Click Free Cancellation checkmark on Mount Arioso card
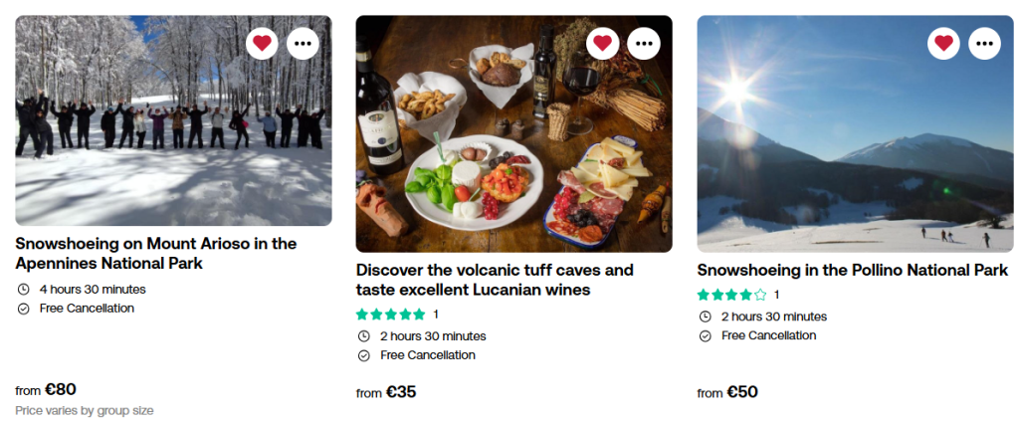 point(24,309)
